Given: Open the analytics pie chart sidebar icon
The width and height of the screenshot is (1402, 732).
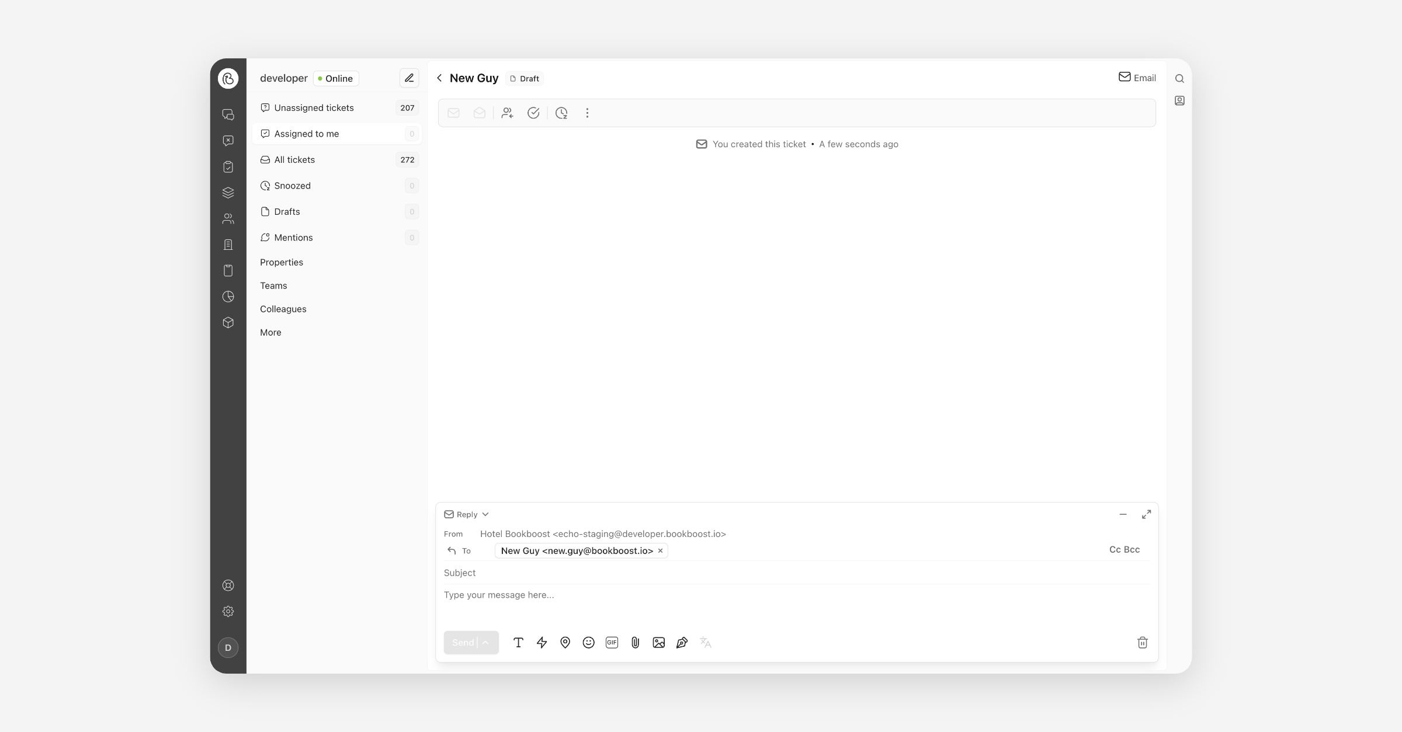Looking at the screenshot, I should click(228, 297).
